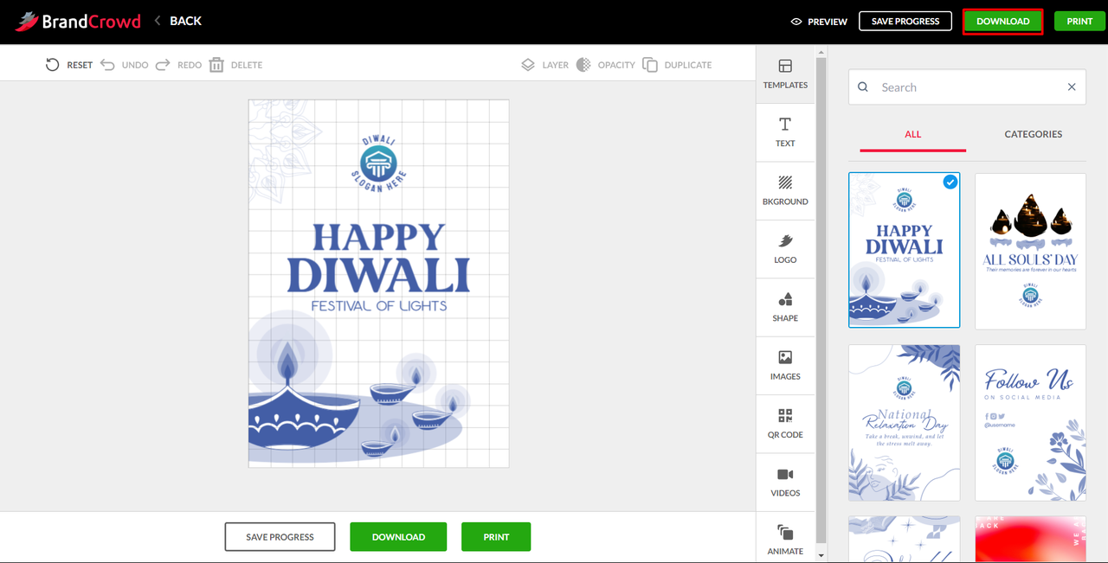Switch to the CATEGORIES tab
This screenshot has width=1108, height=563.
click(x=1034, y=135)
